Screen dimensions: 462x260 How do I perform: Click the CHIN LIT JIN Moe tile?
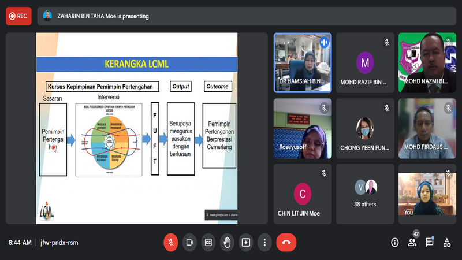click(303, 193)
